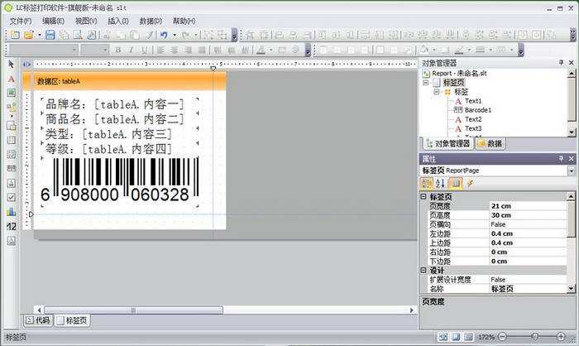Screen dimensions: 579x346
Task: Click the Italic I formatting icon
Action: pyautogui.click(x=131, y=50)
